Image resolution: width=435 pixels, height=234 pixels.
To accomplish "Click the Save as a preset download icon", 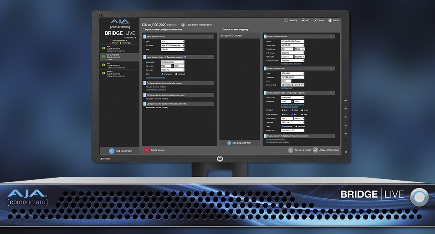I will point(291,150).
